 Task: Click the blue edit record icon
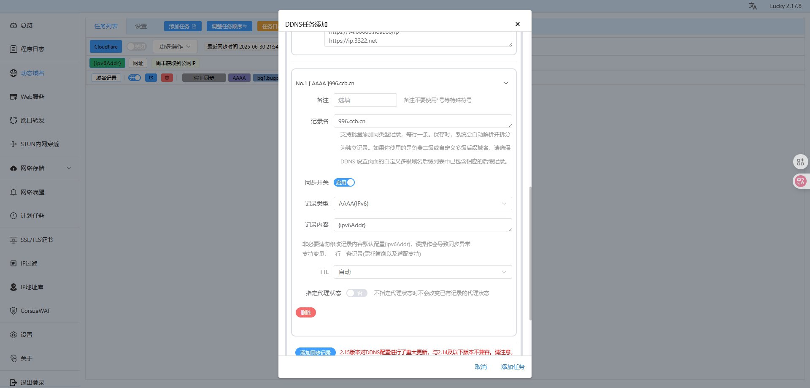click(151, 78)
